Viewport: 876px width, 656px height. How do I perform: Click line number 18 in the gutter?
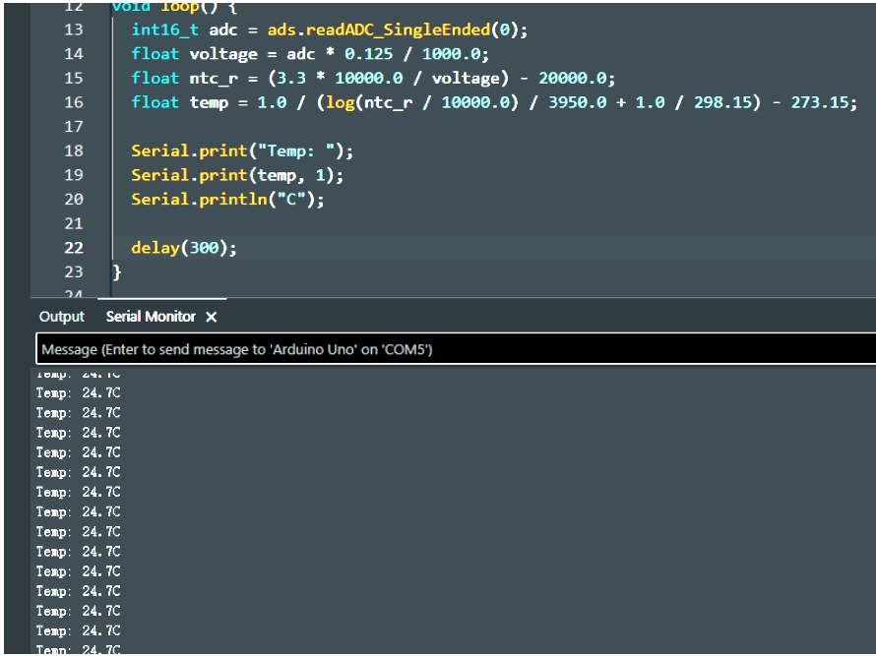[x=74, y=150]
